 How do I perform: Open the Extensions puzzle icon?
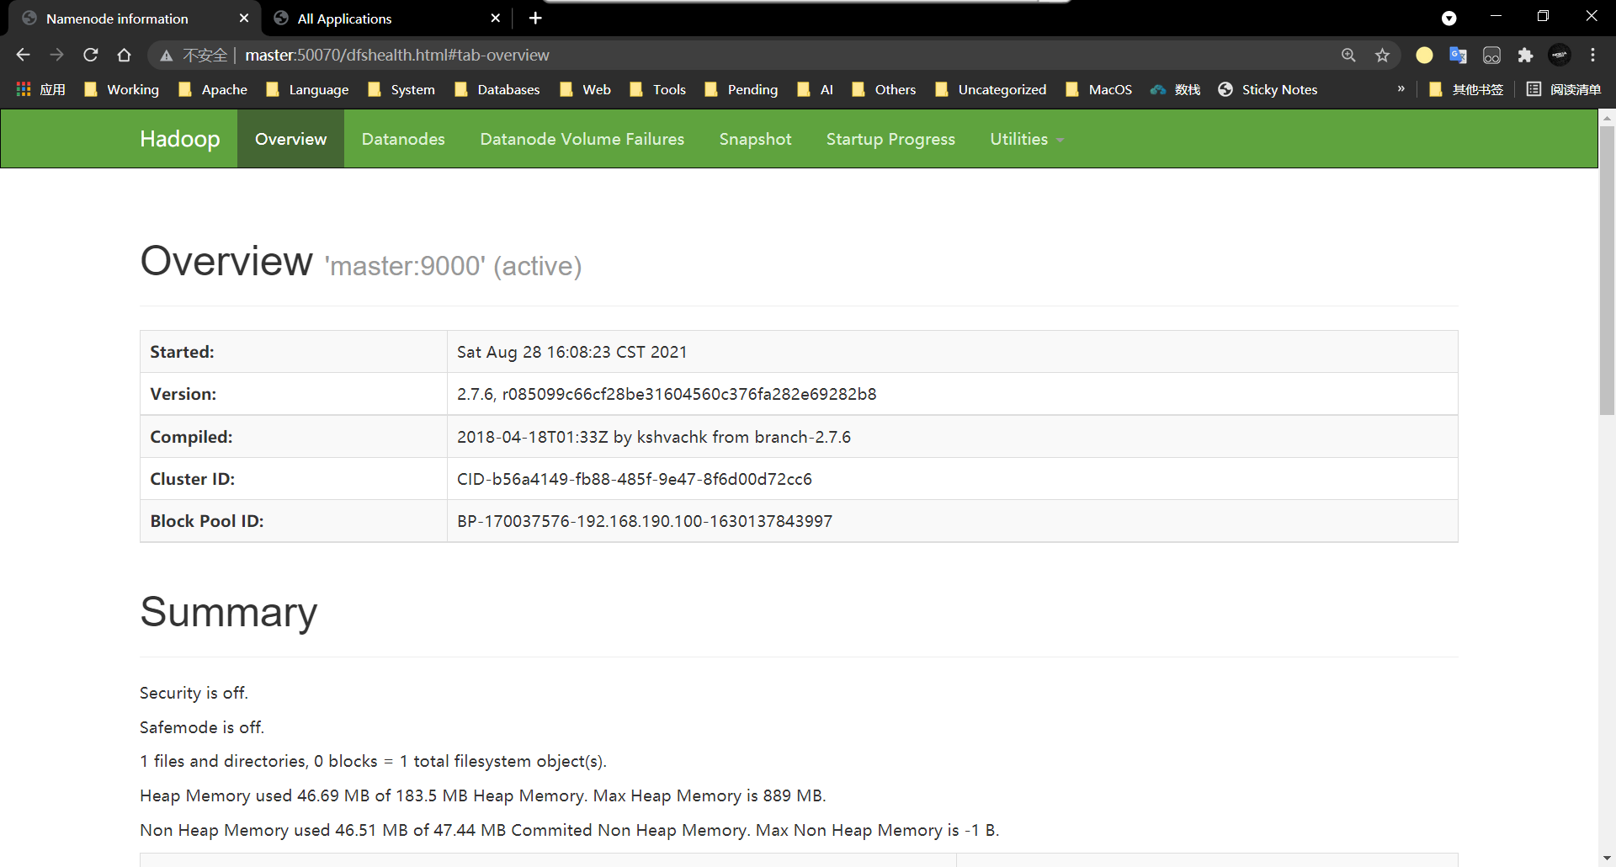[x=1525, y=55]
